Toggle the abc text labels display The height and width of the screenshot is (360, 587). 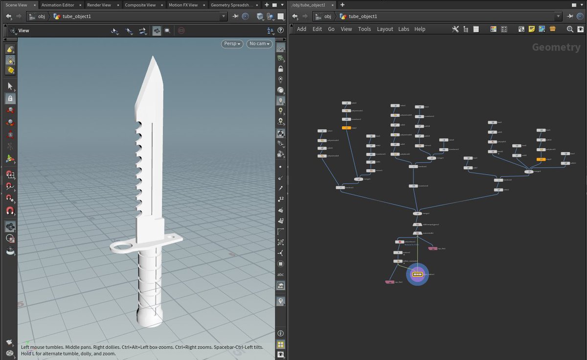[281, 274]
